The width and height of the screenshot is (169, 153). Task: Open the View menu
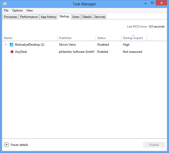tap(29, 10)
